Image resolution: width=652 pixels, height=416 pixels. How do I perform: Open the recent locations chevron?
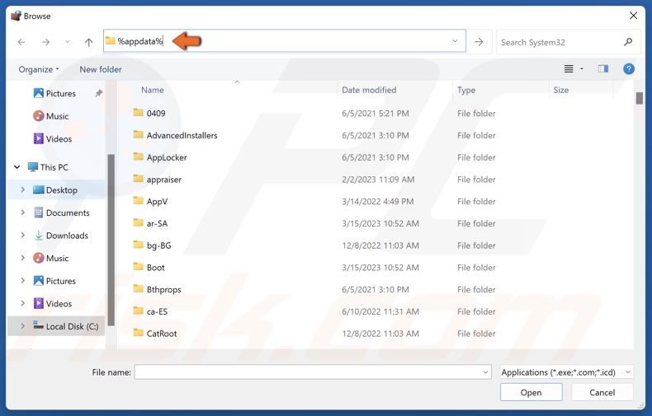click(x=68, y=42)
